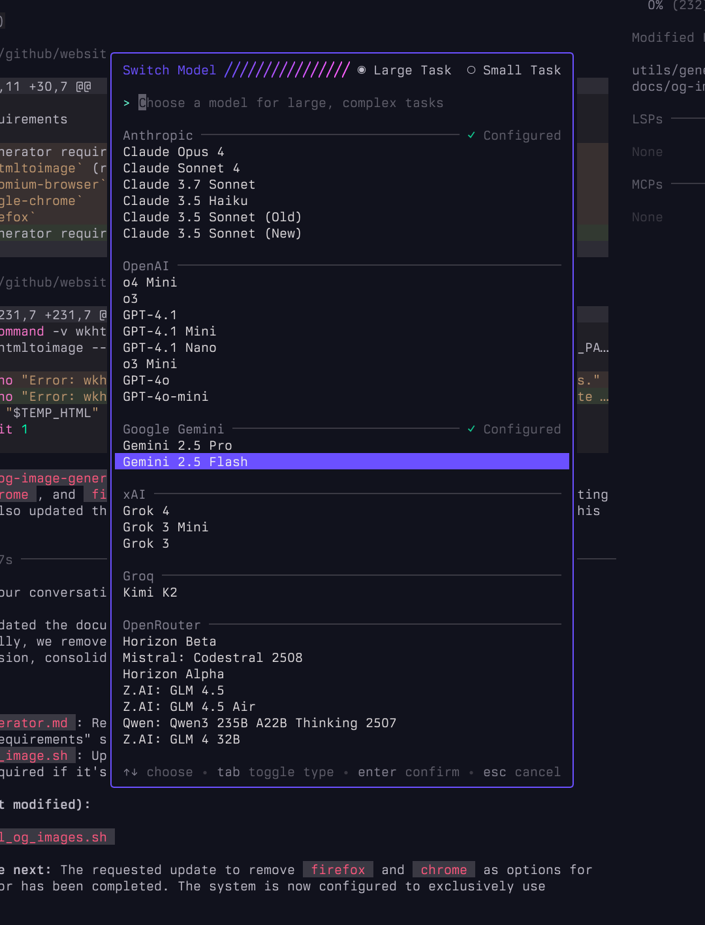This screenshot has height=925, width=705.
Task: Pick GPT-4o-mini from OpenAI list
Action: tap(166, 397)
